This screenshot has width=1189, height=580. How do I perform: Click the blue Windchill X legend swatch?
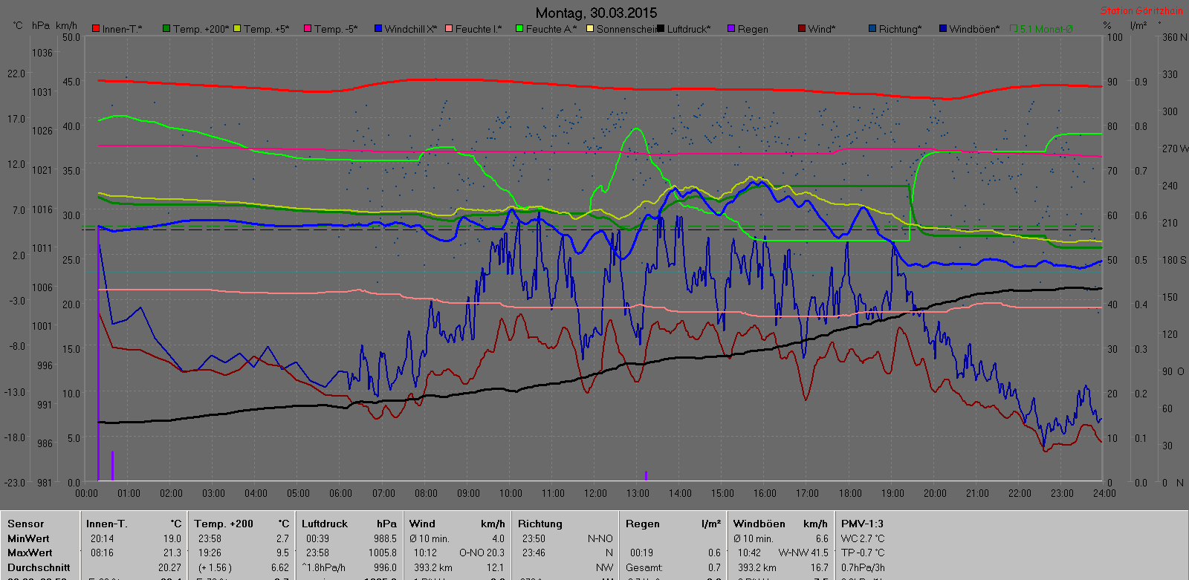[x=378, y=29]
